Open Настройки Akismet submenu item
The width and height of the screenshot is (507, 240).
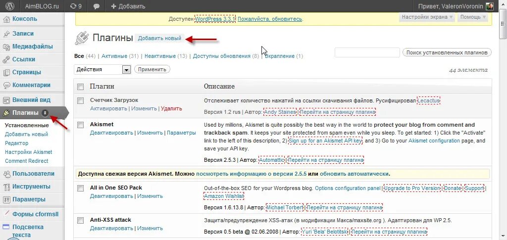pyautogui.click(x=28, y=152)
